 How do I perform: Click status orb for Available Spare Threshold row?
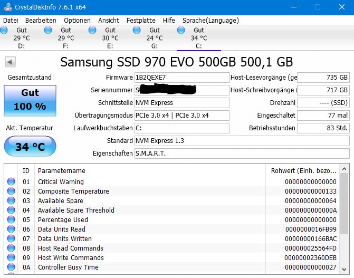11,210
